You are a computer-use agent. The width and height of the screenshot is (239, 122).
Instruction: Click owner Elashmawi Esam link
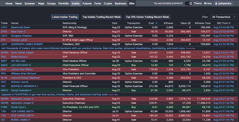click(x=21, y=27)
